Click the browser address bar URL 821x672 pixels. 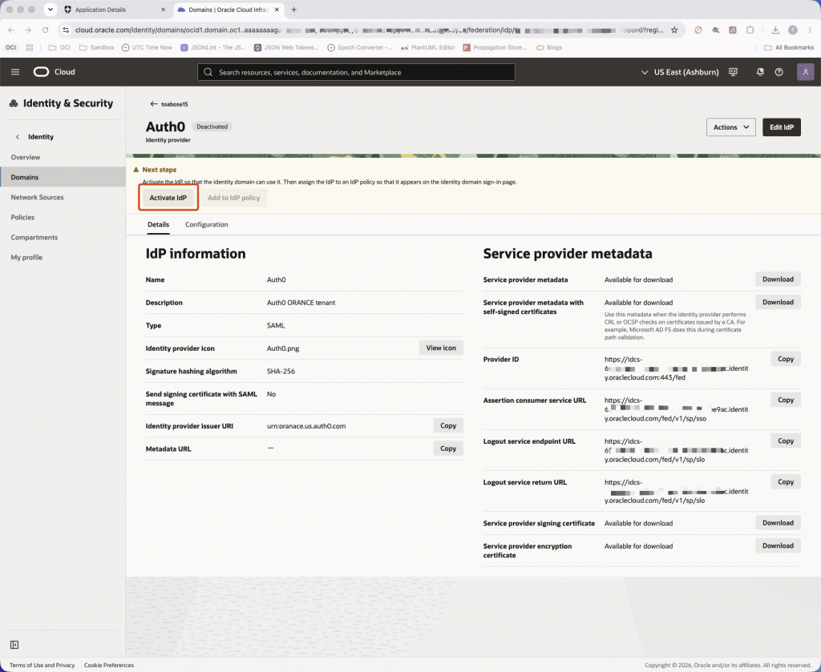[x=369, y=30]
